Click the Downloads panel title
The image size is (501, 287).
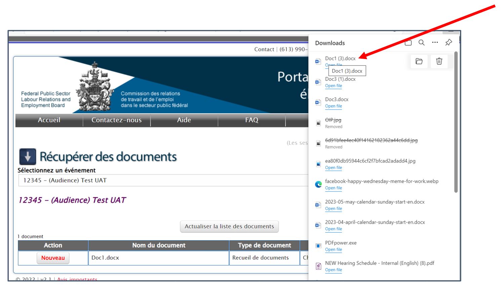coord(330,43)
